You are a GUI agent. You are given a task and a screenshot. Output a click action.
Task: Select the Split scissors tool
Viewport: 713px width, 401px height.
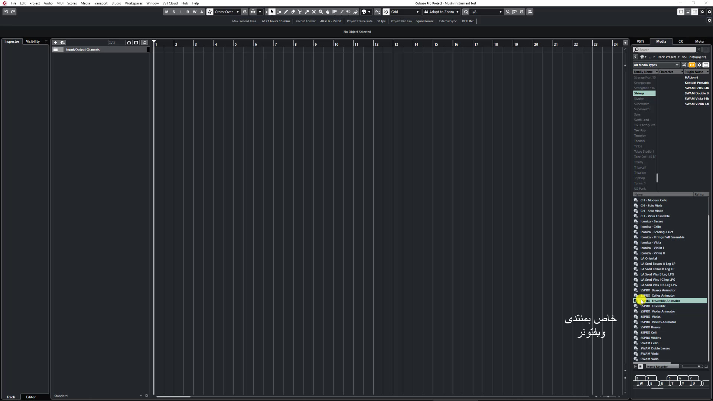coord(300,12)
